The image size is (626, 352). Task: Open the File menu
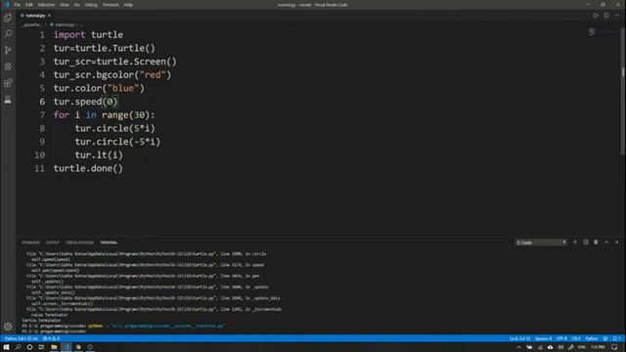[18, 5]
